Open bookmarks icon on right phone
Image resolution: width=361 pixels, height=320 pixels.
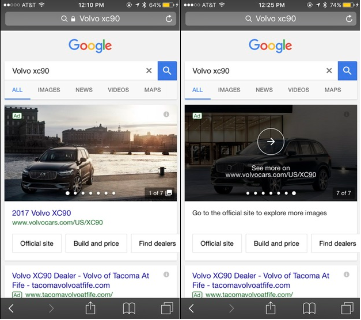tap(309, 308)
